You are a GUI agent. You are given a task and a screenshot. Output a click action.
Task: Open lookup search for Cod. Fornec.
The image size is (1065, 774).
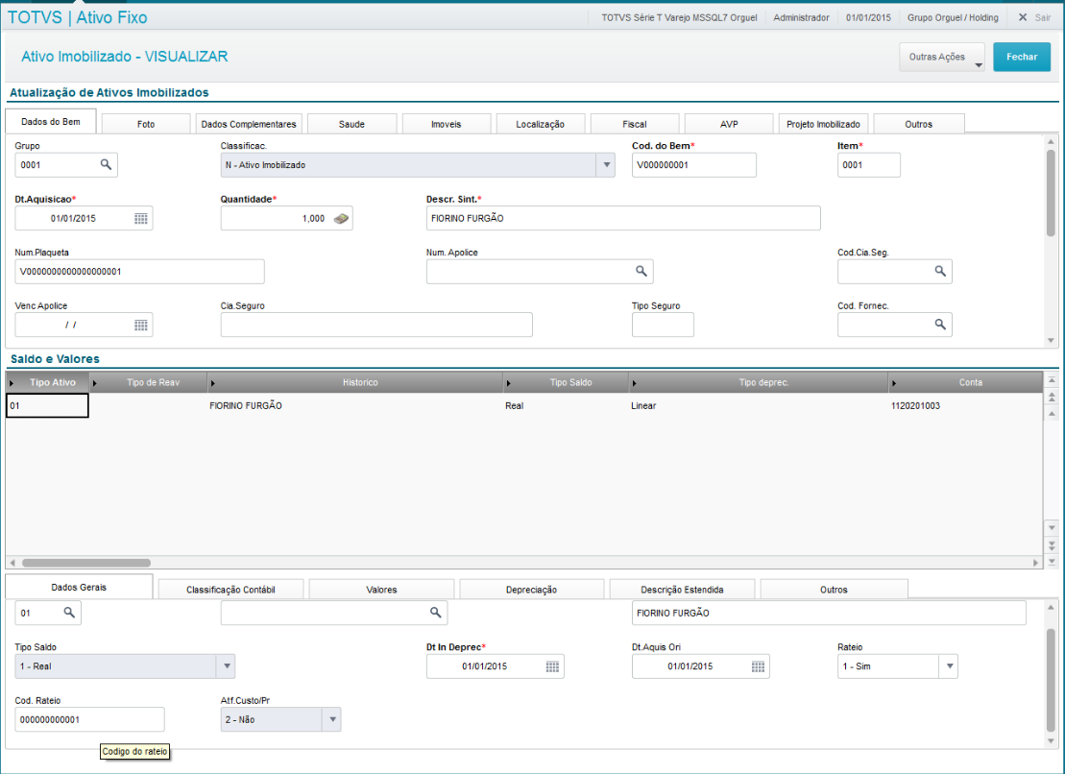pyautogui.click(x=940, y=325)
